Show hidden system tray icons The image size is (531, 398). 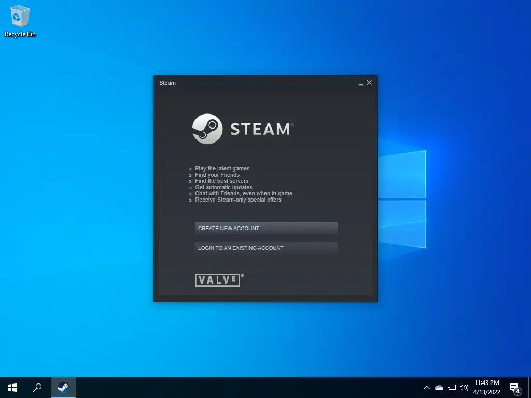pos(427,388)
